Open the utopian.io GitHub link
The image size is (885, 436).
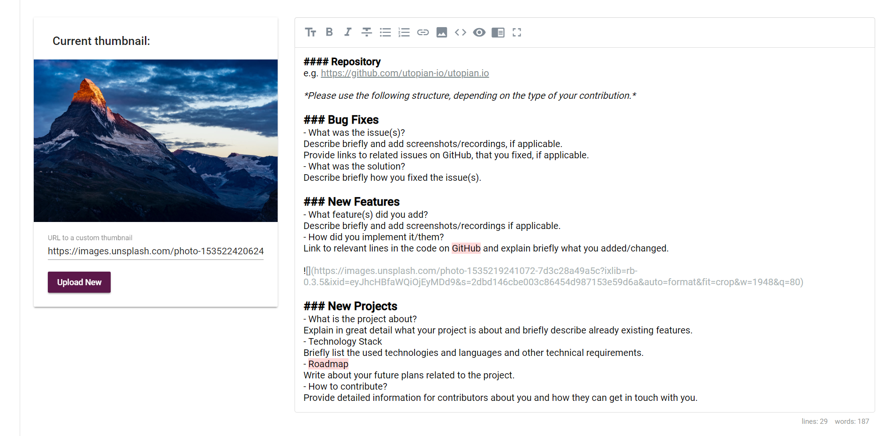[x=405, y=73]
